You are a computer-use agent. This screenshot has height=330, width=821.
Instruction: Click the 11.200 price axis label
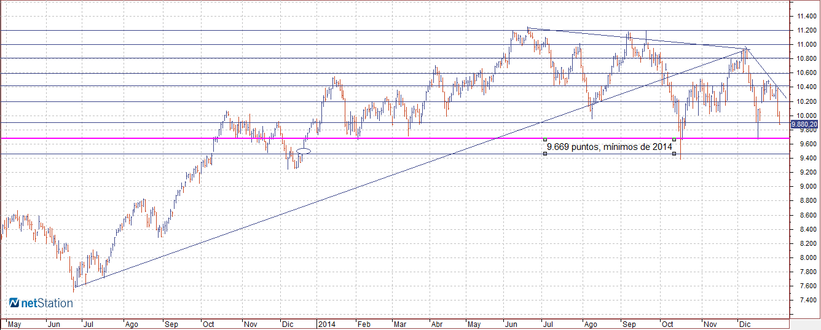point(807,30)
